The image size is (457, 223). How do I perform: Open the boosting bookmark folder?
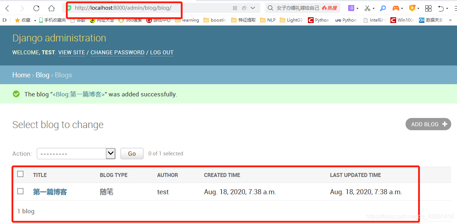(215, 20)
